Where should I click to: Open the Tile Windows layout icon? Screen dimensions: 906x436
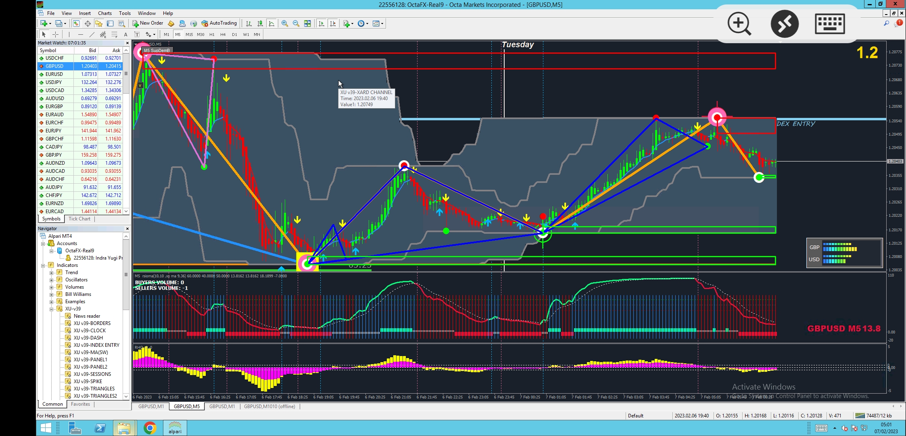pos(307,23)
